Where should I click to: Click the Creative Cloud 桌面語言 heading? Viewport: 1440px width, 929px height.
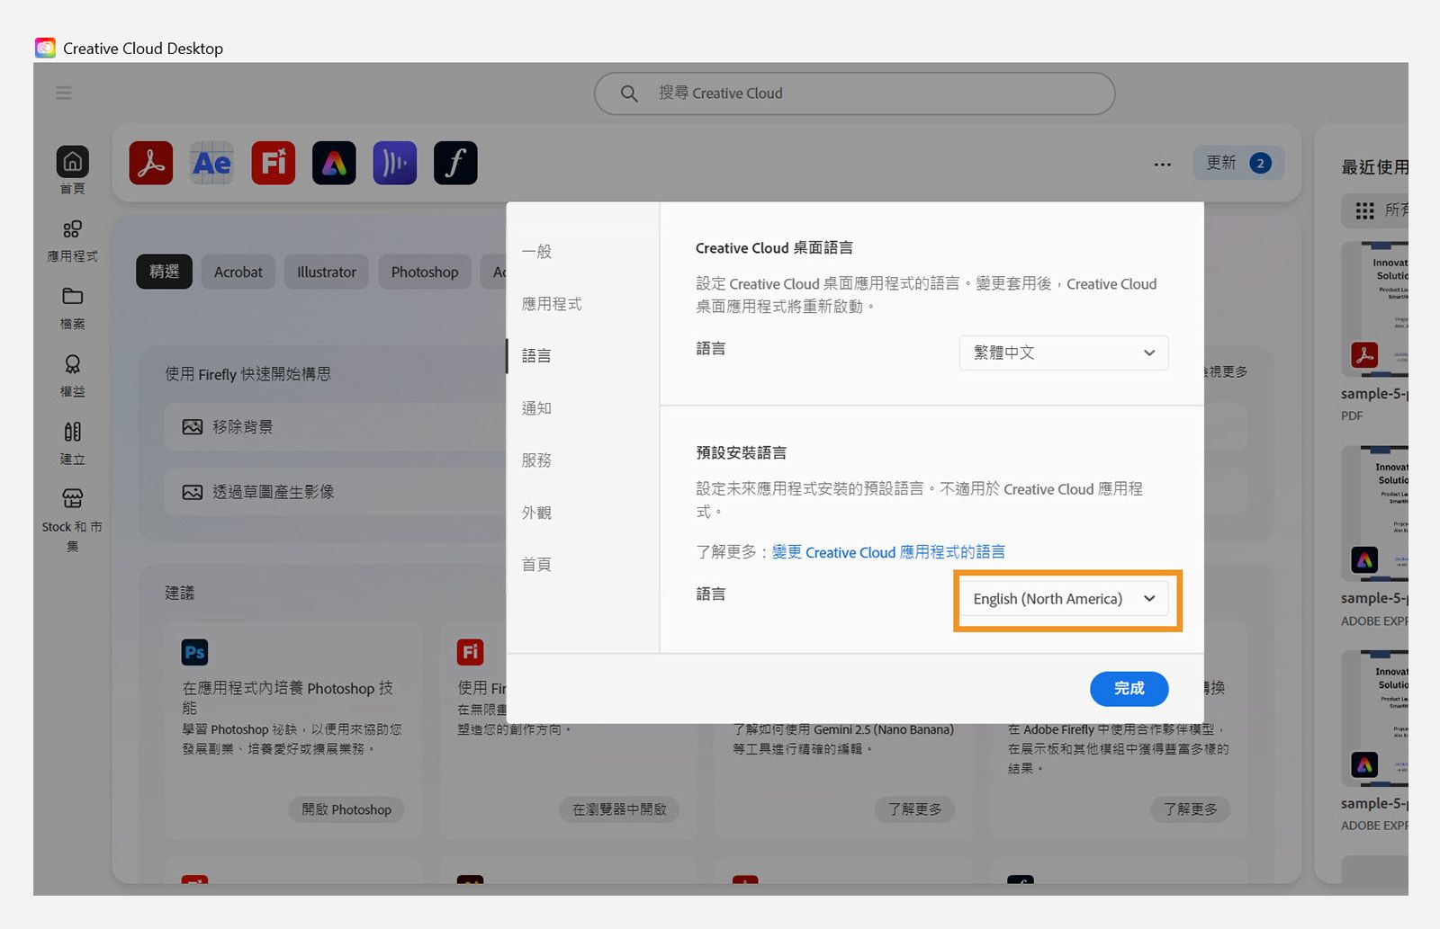(774, 248)
